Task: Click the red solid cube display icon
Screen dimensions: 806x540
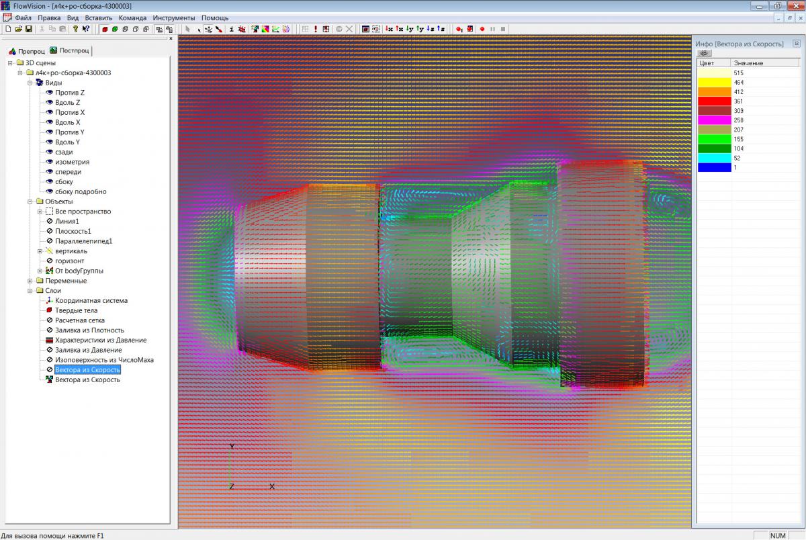Action: [105, 29]
